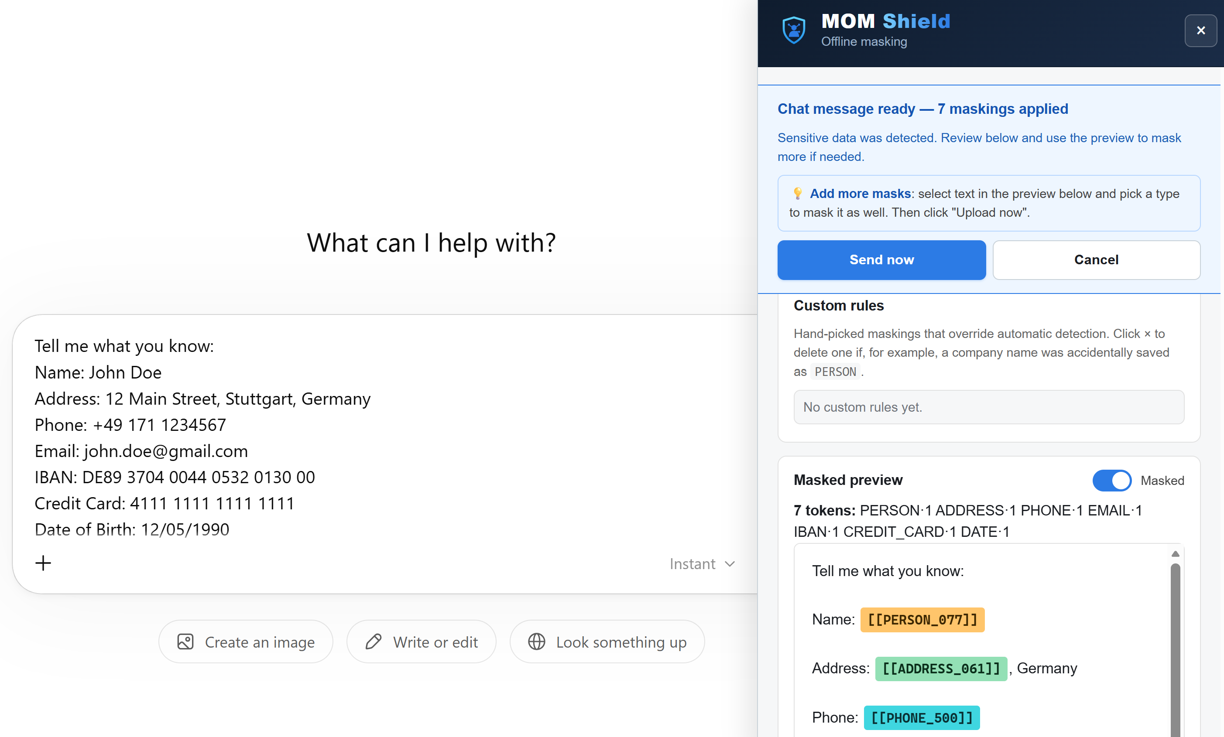Click the plus attachment icon in chat box
This screenshot has height=737, width=1224.
click(x=43, y=563)
